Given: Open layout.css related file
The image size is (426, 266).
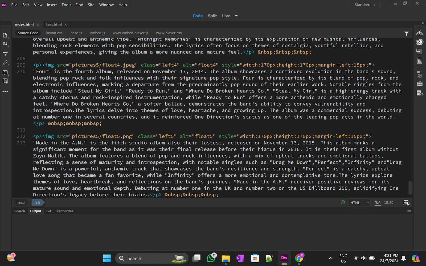Looking at the screenshot, I should click(x=54, y=33).
